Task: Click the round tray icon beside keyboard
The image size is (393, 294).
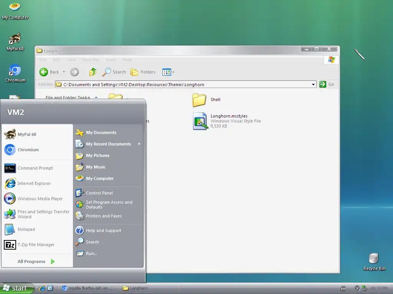Action: coord(357,288)
